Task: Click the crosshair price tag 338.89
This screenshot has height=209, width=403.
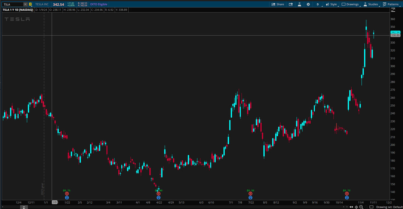Action: [395, 35]
